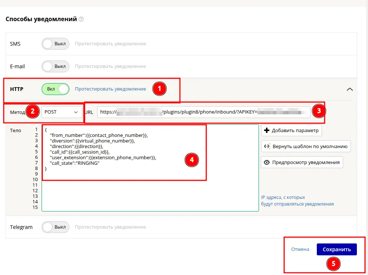Screen dimensions: 368x275
Task: Disable the HTTP notification toggle
Action: coord(55,89)
